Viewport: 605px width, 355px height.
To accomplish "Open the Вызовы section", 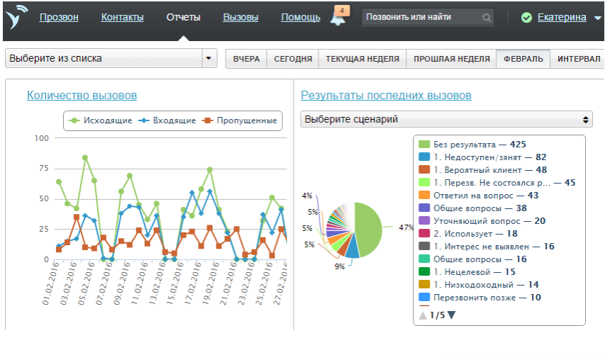I will click(240, 17).
